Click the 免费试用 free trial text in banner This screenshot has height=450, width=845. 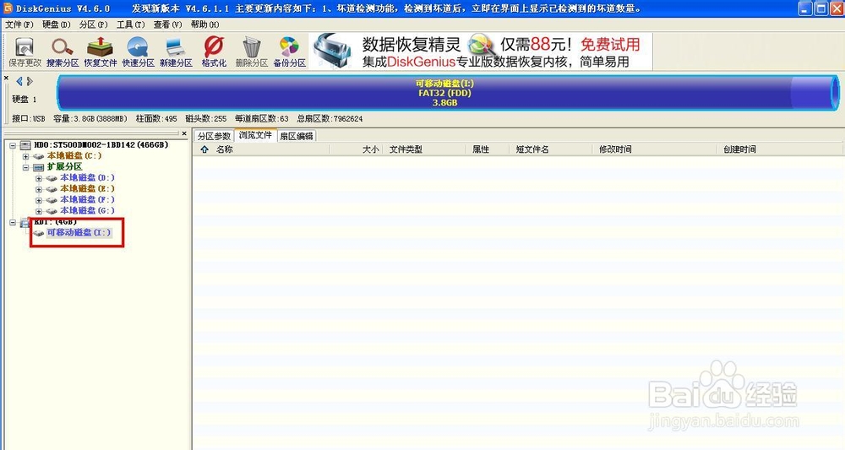(610, 44)
